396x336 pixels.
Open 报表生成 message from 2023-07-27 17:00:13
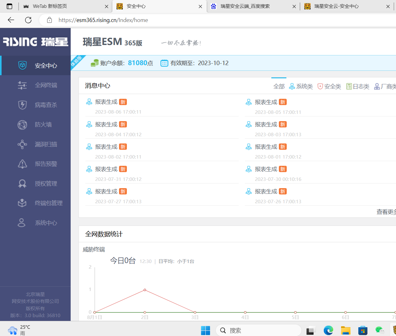point(106,192)
